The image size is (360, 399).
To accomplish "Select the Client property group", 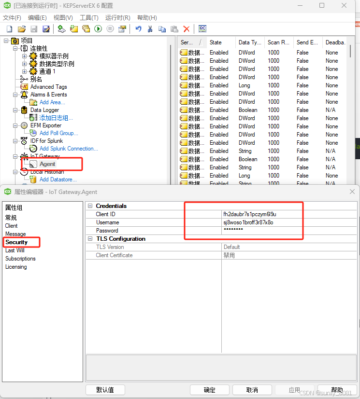I will point(11,226).
